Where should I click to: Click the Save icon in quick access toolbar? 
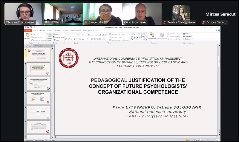point(28,27)
